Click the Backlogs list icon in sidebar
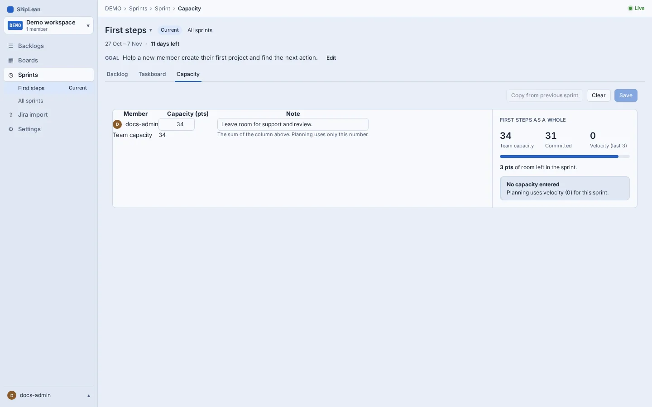The image size is (652, 407). [x=11, y=46]
